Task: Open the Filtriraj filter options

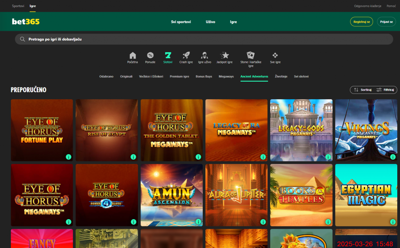Action: click(385, 90)
